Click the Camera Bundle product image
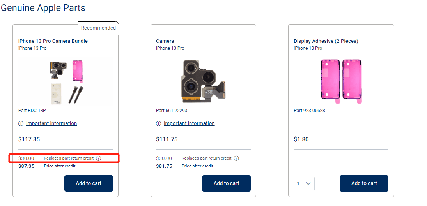The height and width of the screenshot is (206, 427). [66, 81]
